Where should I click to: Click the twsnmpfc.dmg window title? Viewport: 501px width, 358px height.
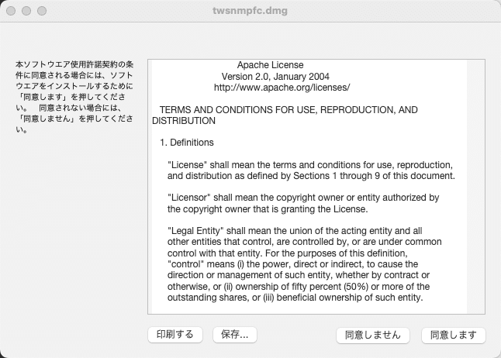250,11
